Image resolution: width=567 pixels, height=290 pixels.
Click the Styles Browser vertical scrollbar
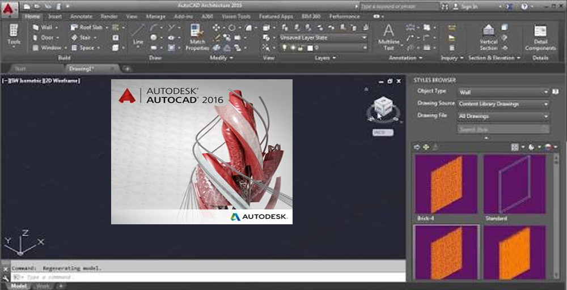pyautogui.click(x=556, y=217)
